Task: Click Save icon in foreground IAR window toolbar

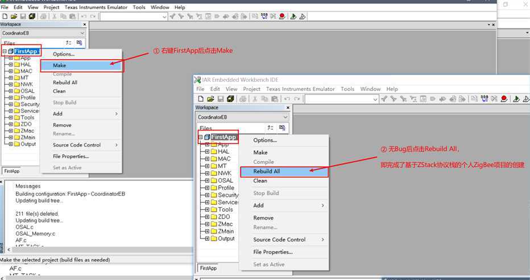Action: pos(221,99)
